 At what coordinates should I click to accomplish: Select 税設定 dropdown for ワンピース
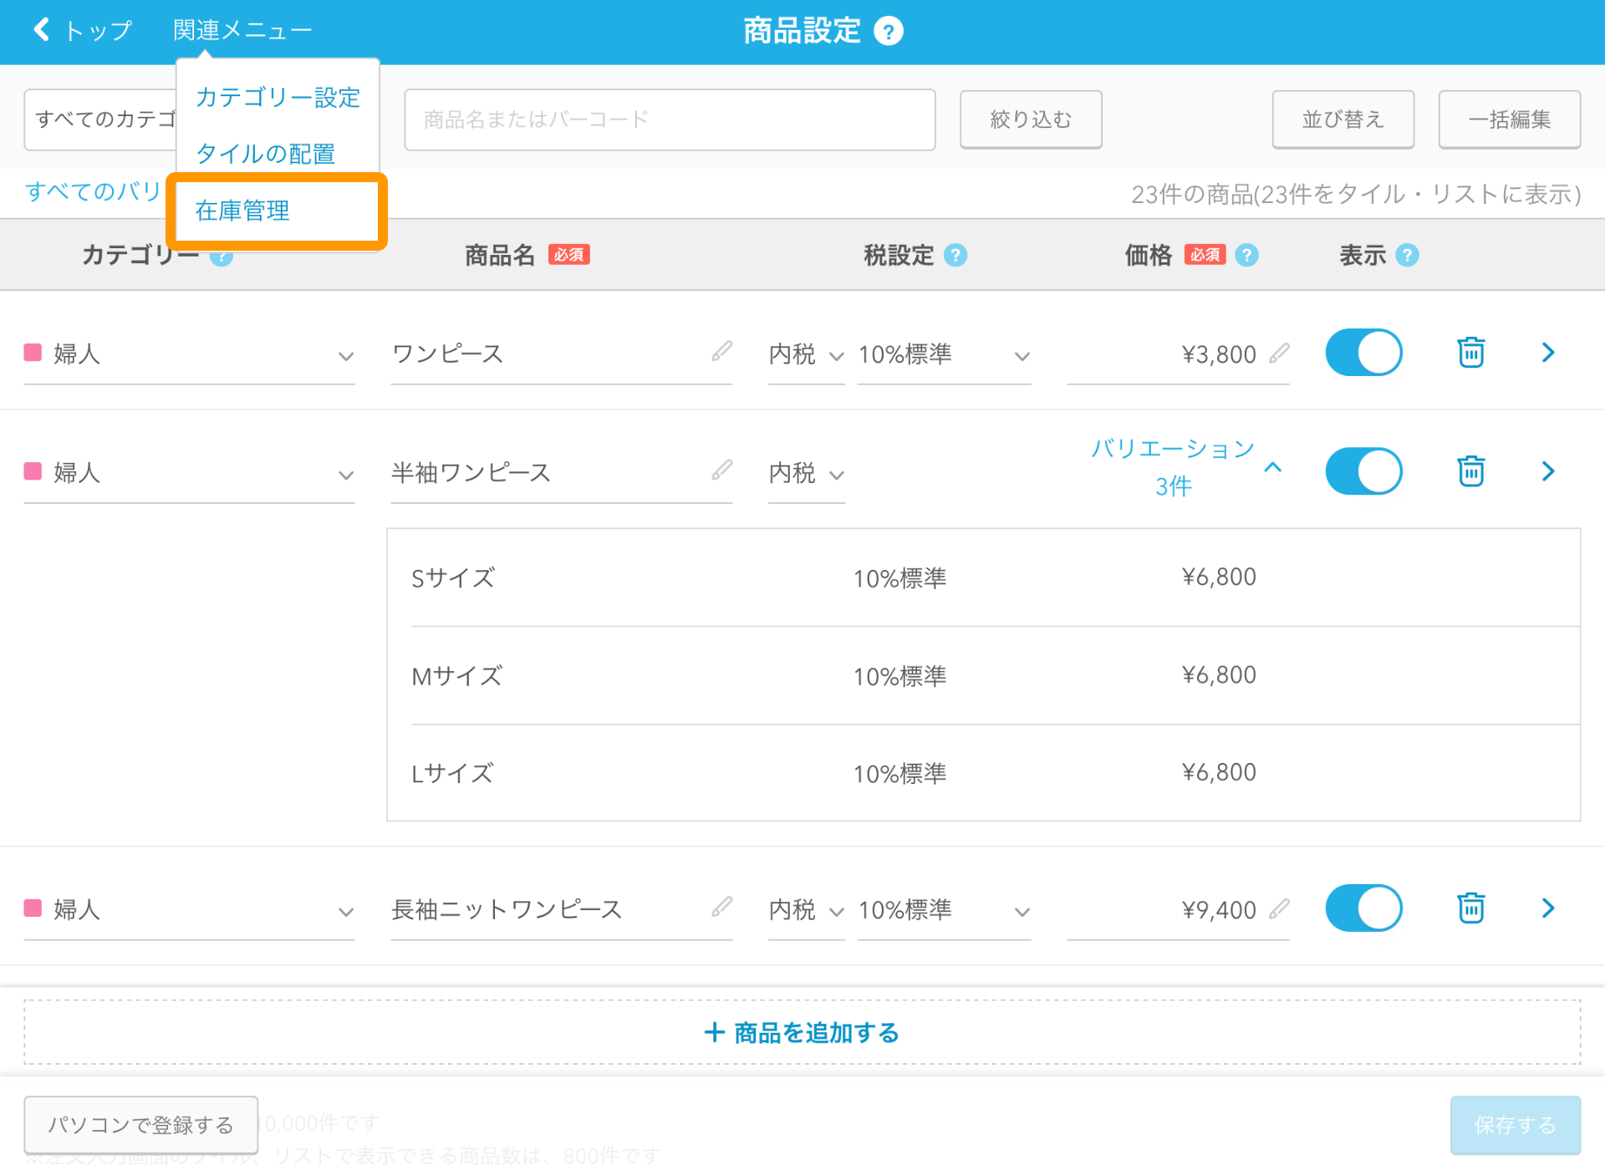pyautogui.click(x=803, y=353)
